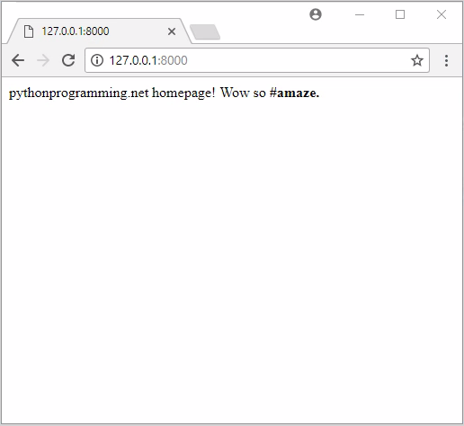View site information via the info icon
464x426 pixels.
[97, 60]
